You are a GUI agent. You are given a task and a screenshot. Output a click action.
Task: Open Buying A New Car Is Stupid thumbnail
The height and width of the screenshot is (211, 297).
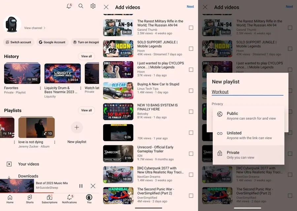pos(118,90)
